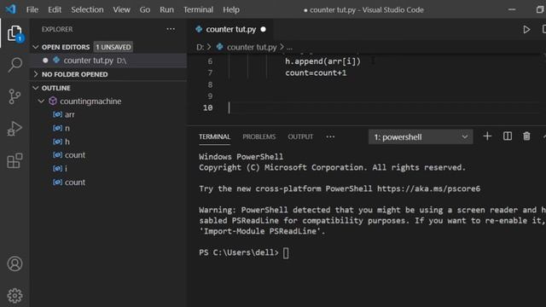Click Python file icon in editor tab

(x=199, y=29)
